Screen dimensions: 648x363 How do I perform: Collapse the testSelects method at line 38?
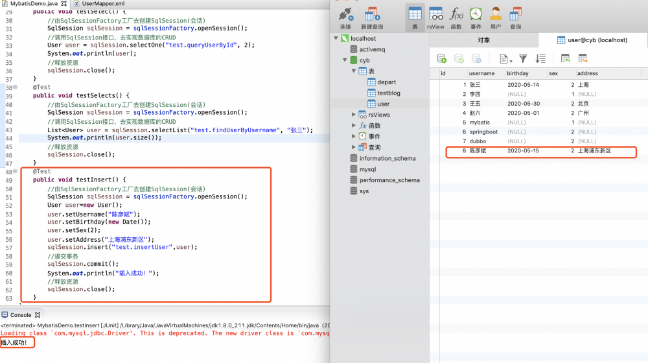point(16,87)
